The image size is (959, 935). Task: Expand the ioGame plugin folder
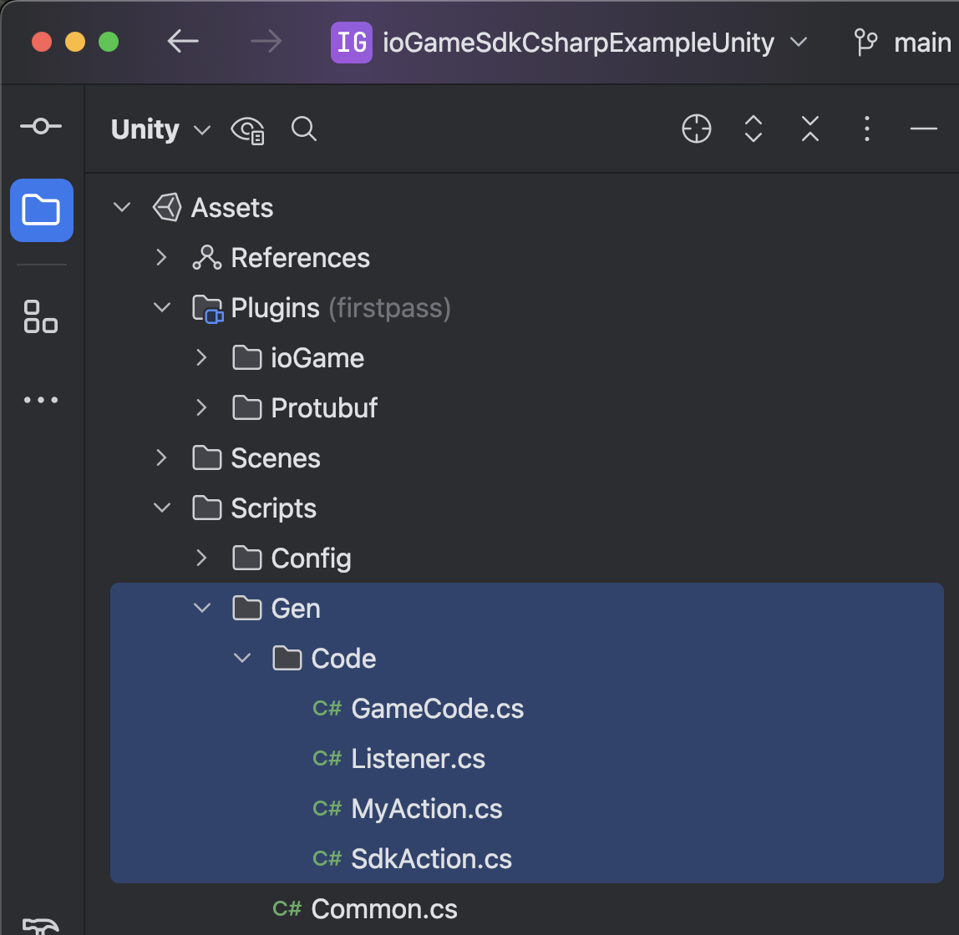[x=201, y=357]
